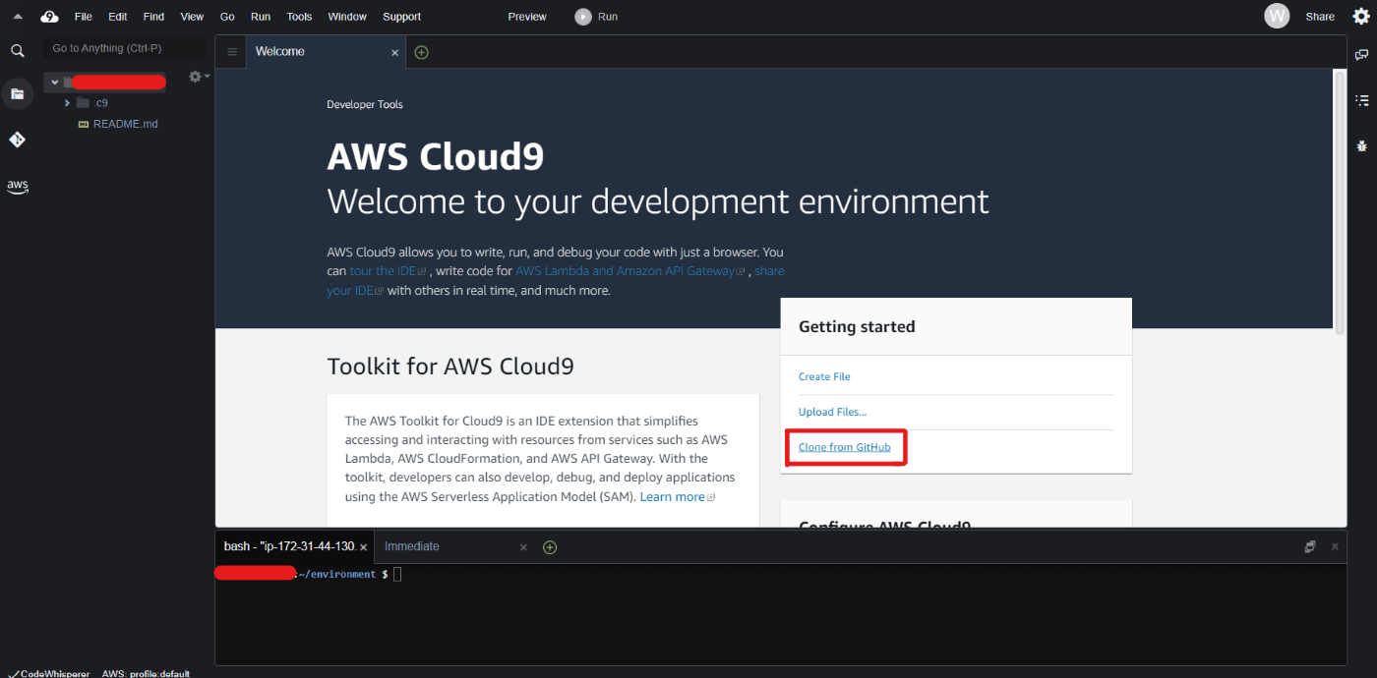Click Upload Files... link
Image resolution: width=1377 pixels, height=678 pixels.
point(832,413)
